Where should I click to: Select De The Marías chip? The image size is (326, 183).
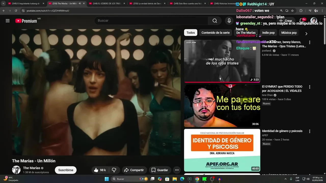pos(246,33)
